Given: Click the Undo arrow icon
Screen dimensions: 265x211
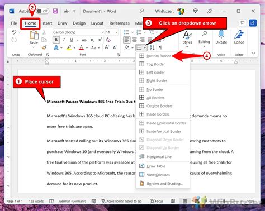Looking at the screenshot, I should [14, 32].
